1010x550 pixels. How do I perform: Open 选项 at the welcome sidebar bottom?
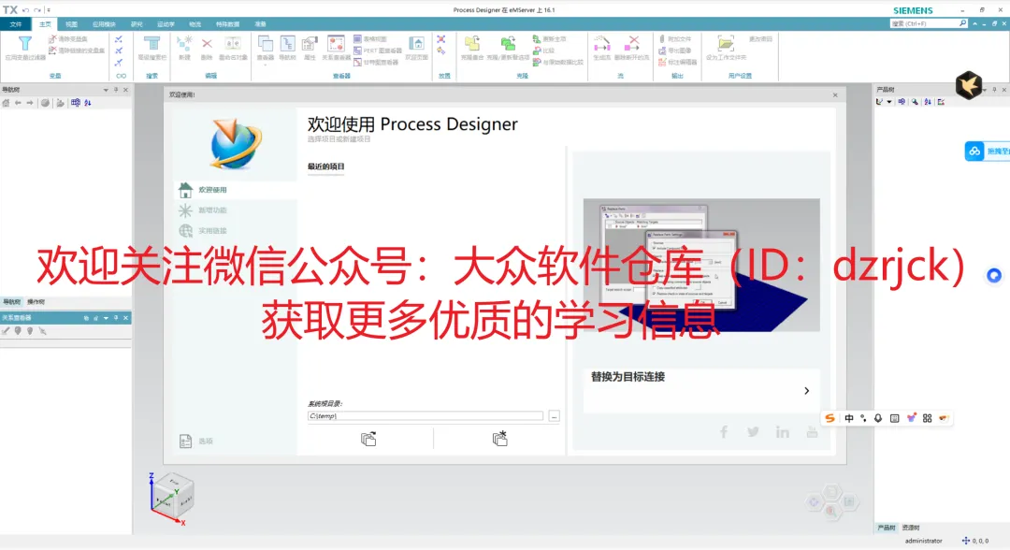click(195, 441)
